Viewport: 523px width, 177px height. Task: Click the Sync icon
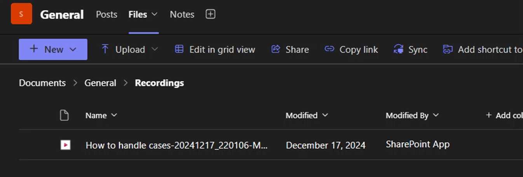(398, 49)
